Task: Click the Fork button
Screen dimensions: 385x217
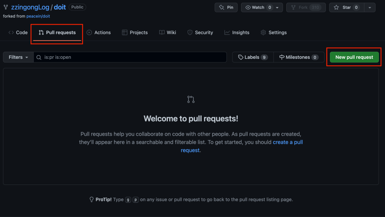Action: (306, 7)
